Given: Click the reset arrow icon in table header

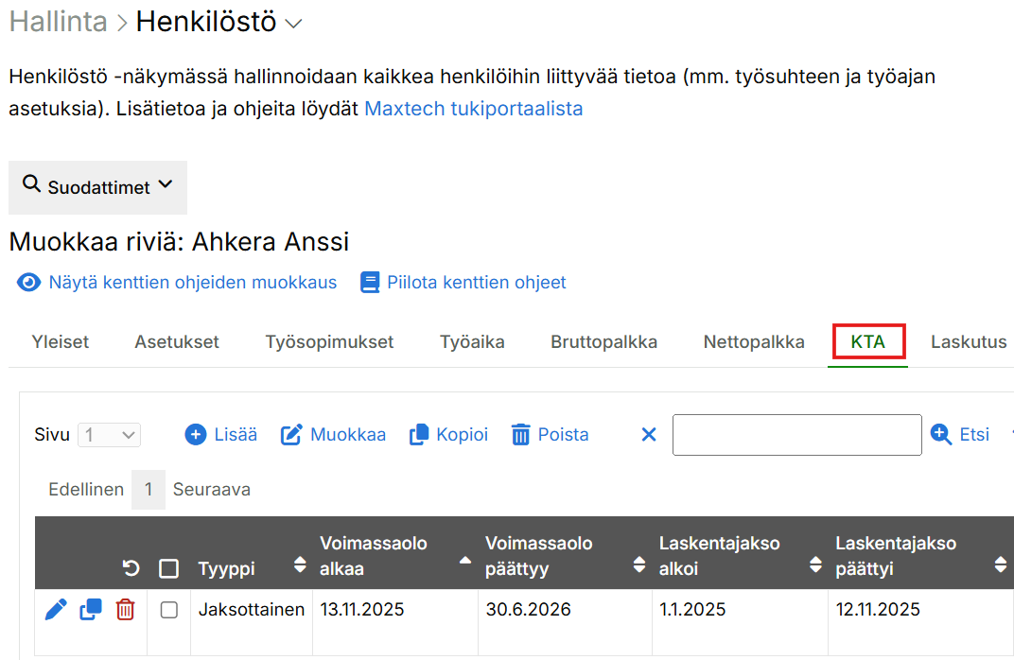Looking at the screenshot, I should [x=131, y=568].
